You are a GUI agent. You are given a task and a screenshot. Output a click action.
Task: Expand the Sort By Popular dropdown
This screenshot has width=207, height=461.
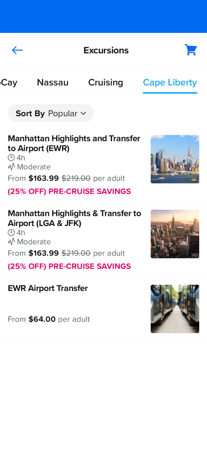pyautogui.click(x=51, y=113)
